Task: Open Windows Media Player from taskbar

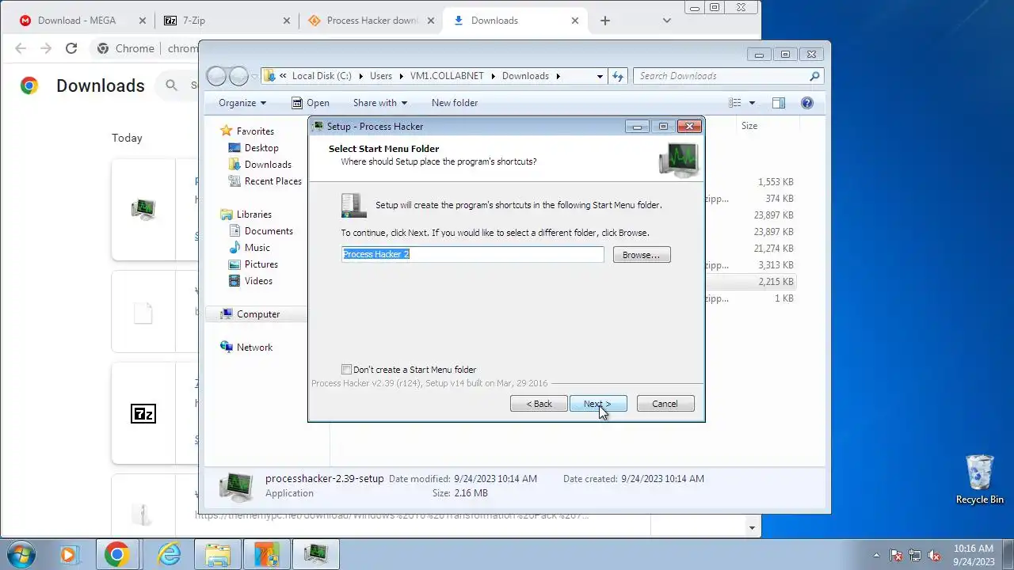Action: pos(70,555)
